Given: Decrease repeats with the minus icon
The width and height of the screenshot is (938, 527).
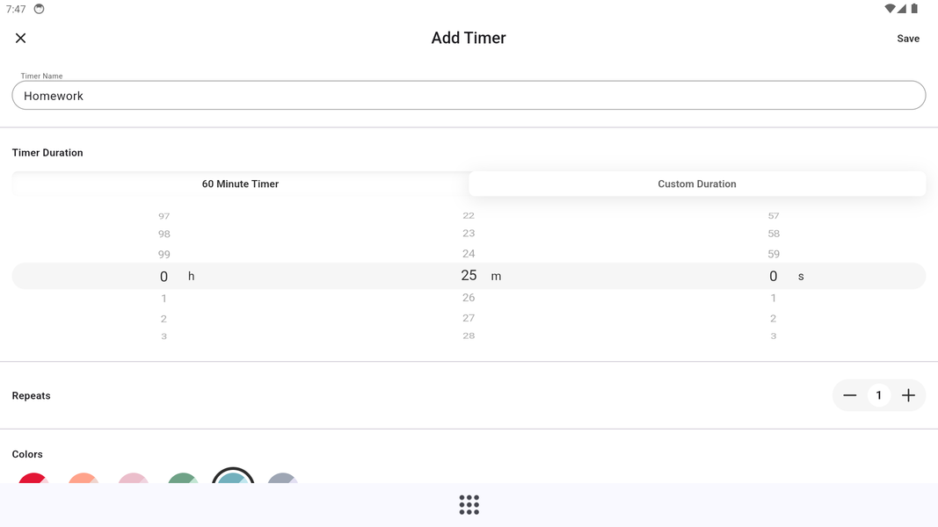Looking at the screenshot, I should click(x=849, y=395).
